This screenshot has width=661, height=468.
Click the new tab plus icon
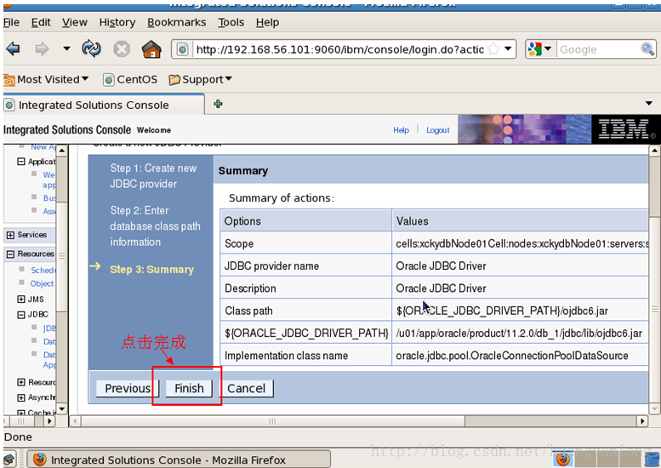pos(218,104)
